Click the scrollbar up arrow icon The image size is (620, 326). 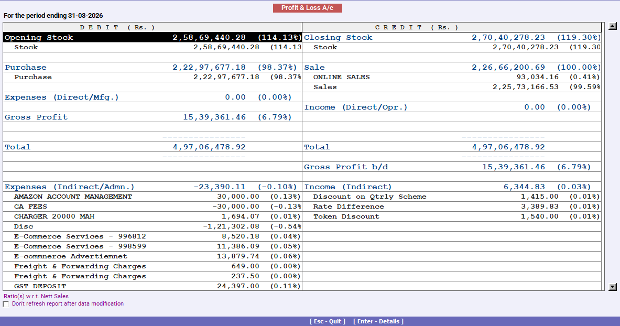coord(612,25)
